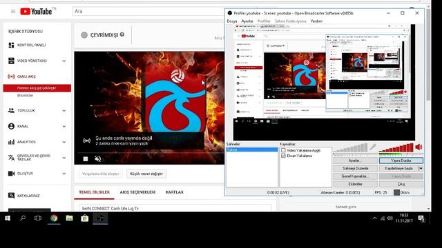This screenshot has height=248, width=442.
Task: Open Windows Start menu
Action: pyautogui.click(x=8, y=218)
